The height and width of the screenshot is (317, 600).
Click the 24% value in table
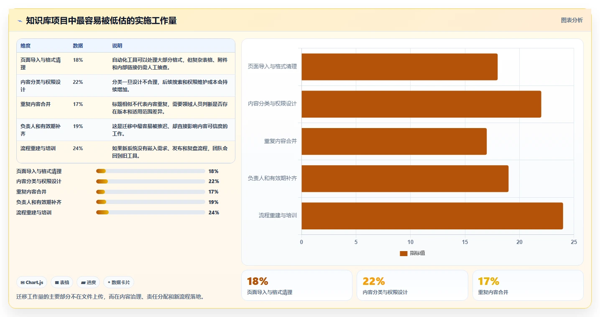pyautogui.click(x=78, y=148)
